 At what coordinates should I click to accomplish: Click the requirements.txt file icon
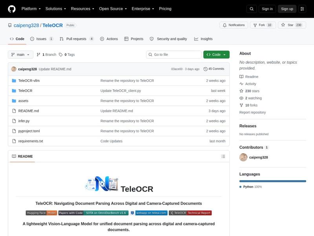tap(14, 141)
